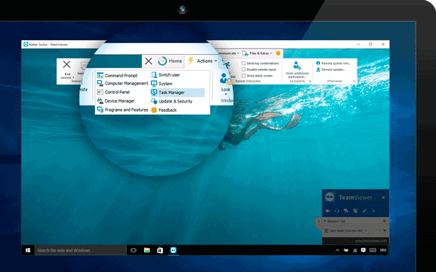Viewport: 436px width, 272px height.
Task: Open File Explorer from the taskbar
Action: tap(147, 250)
